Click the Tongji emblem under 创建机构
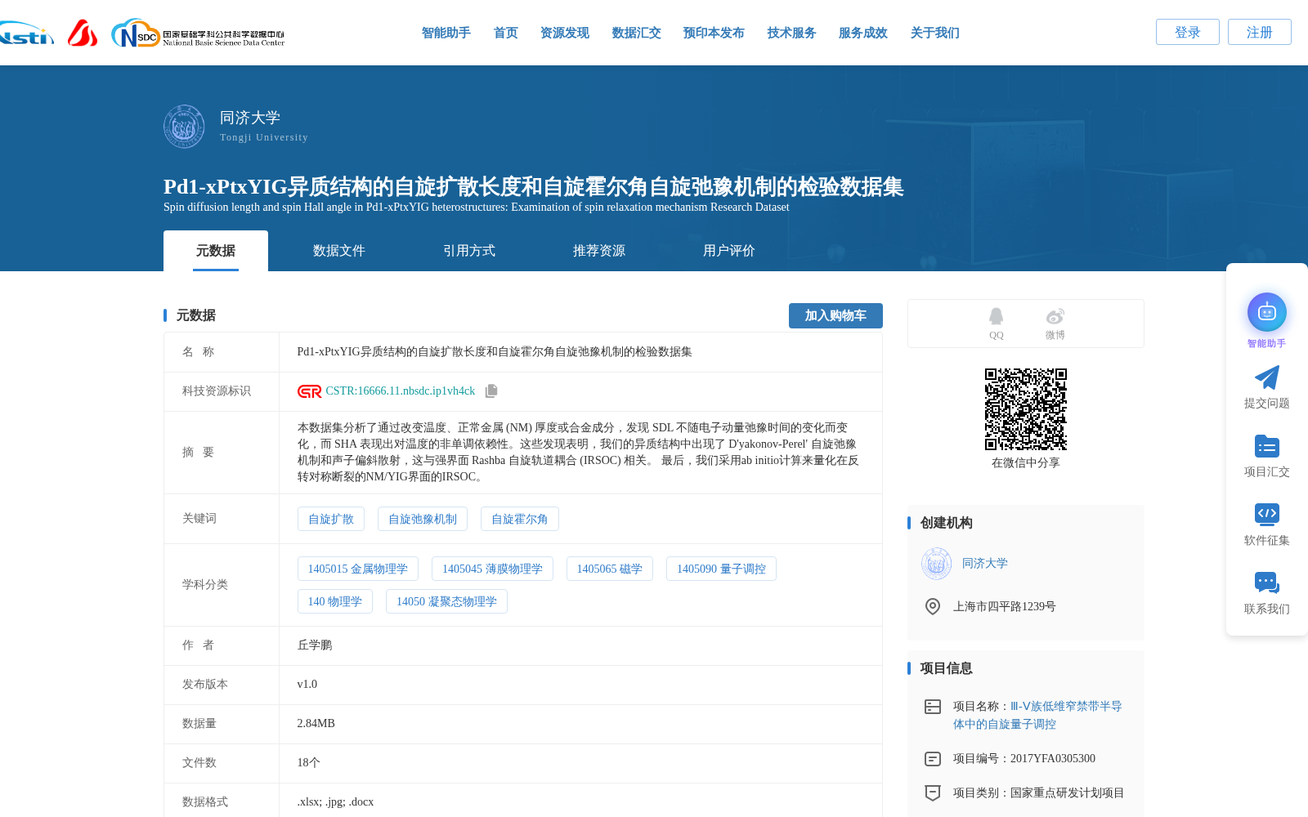Screen dimensions: 1308x817 coord(937,564)
